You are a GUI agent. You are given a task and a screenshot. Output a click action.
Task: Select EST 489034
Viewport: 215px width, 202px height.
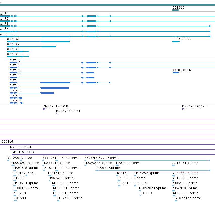(140, 183)
